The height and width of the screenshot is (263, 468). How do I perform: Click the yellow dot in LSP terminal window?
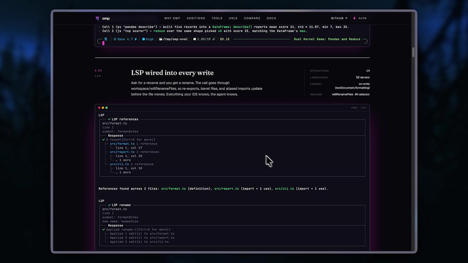pos(103,108)
